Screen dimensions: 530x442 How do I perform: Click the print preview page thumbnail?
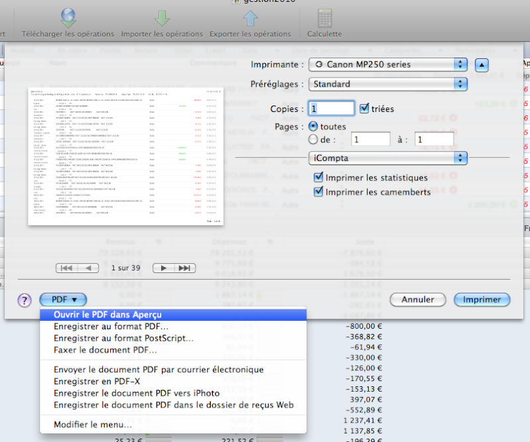(126, 156)
